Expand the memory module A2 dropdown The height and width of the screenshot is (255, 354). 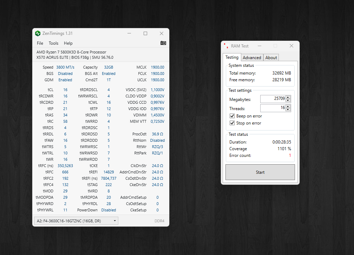click(x=76, y=221)
